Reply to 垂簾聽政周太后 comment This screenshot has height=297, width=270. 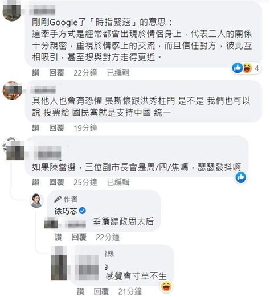click(x=79, y=237)
